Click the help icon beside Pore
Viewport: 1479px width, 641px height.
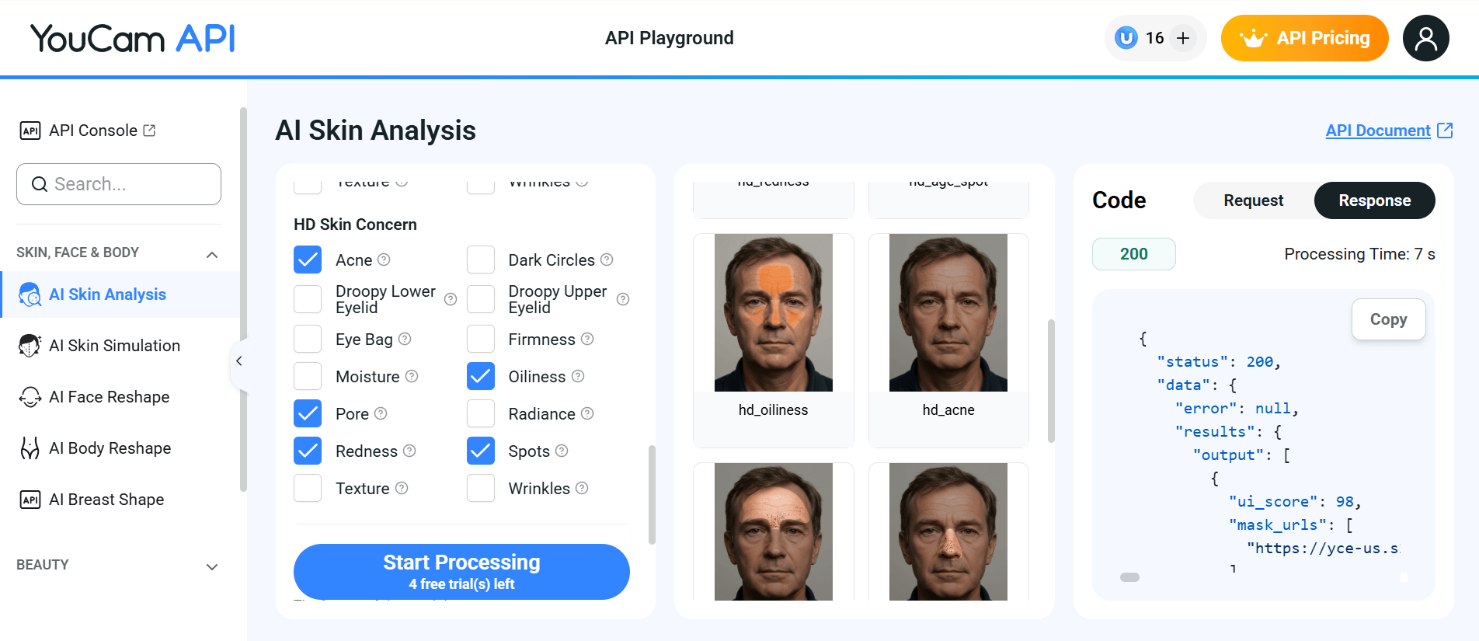point(381,413)
